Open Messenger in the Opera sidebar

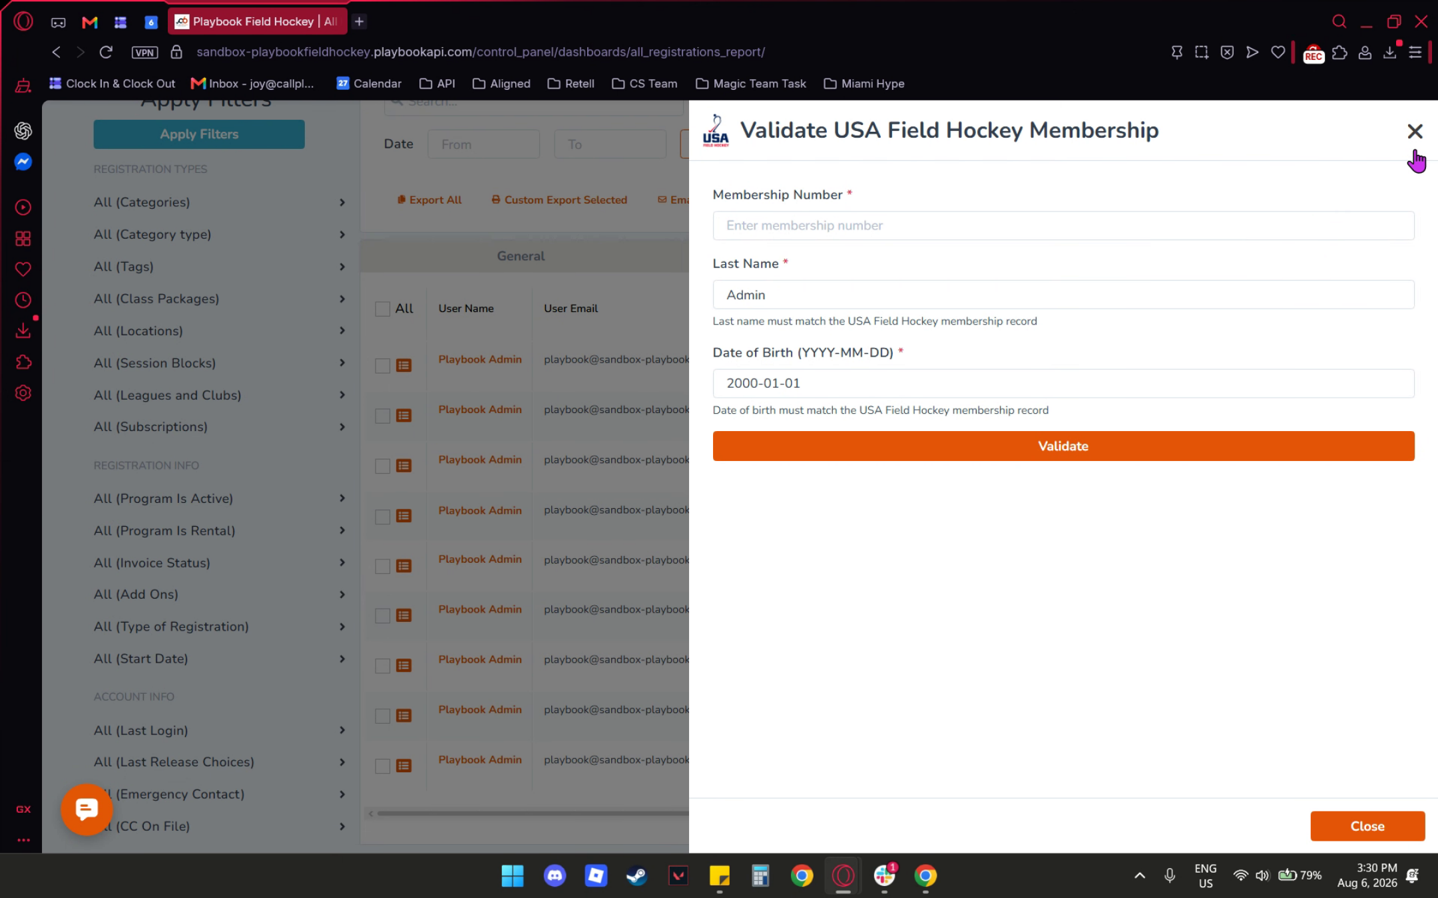[23, 162]
